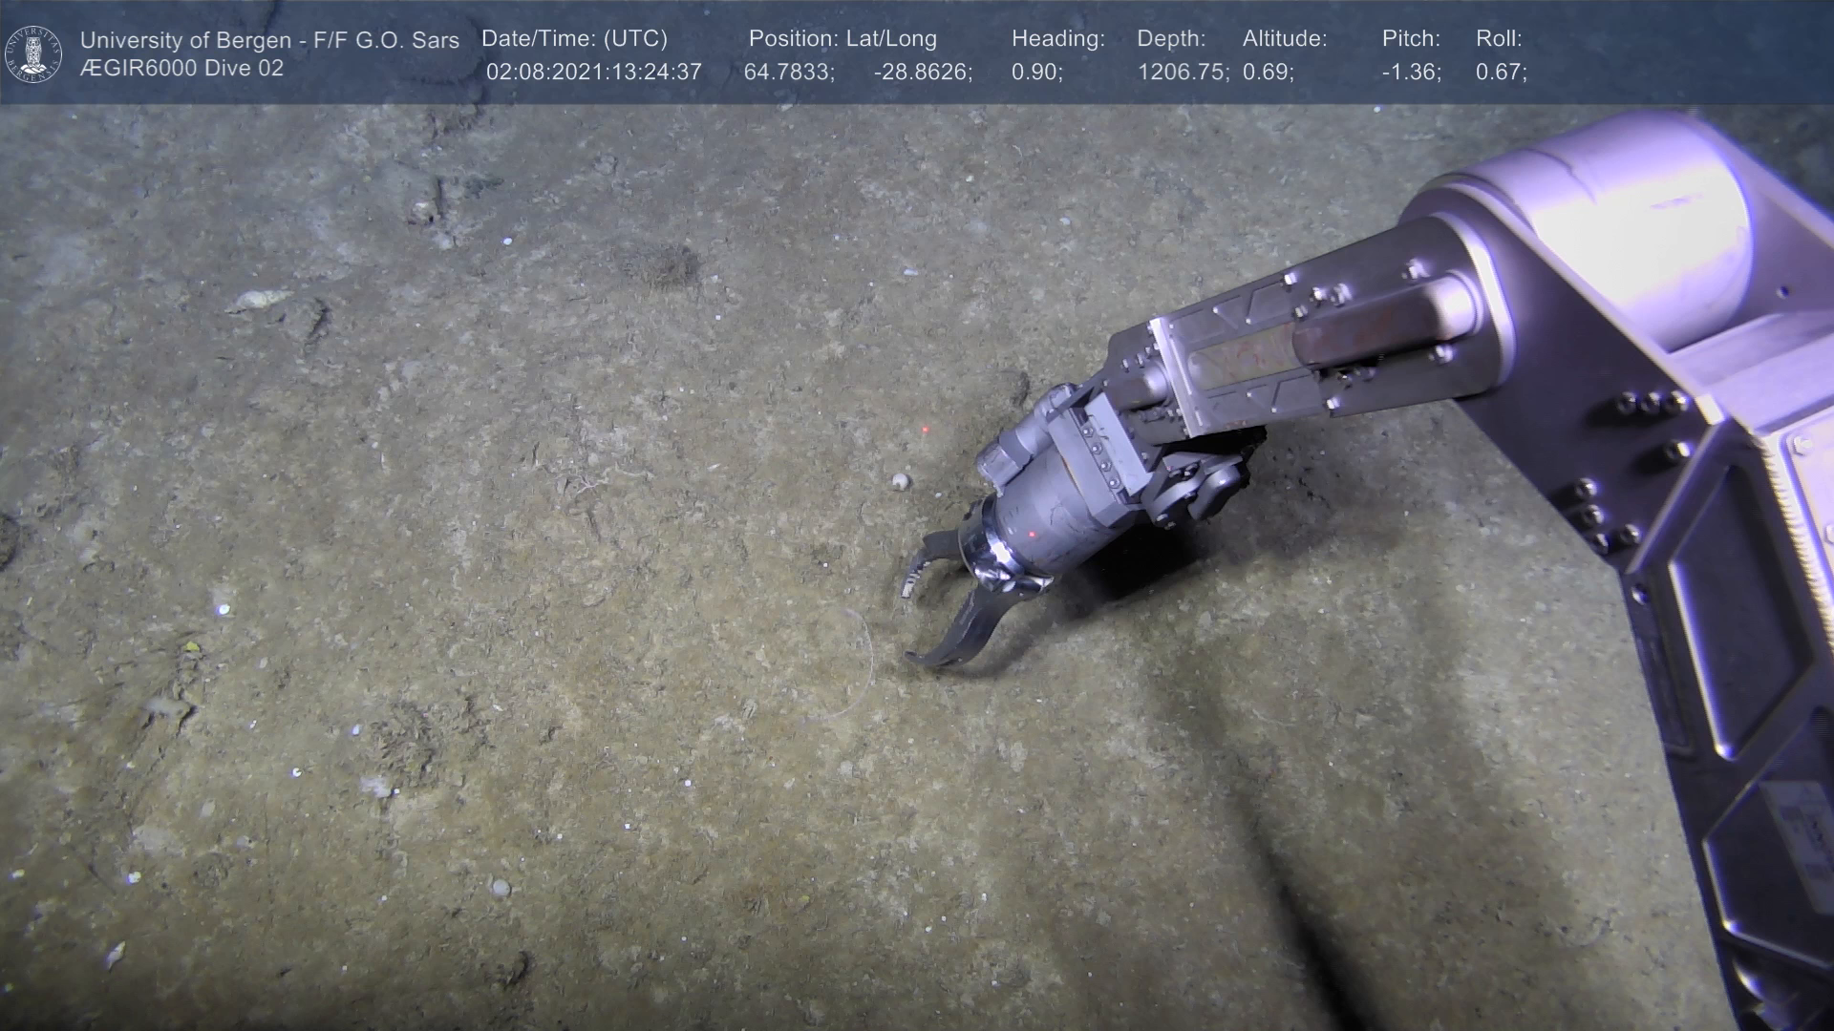Image resolution: width=1834 pixels, height=1031 pixels.
Task: Click the red laser dot on seafloor
Action: (x=926, y=431)
